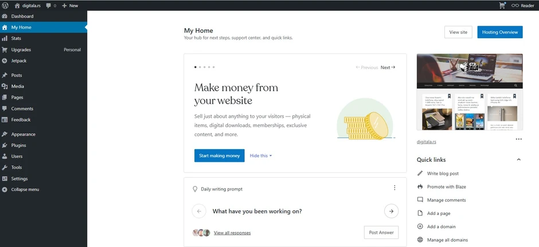539x247 pixels.
Task: Collapse the sidebar menu
Action: (25, 189)
